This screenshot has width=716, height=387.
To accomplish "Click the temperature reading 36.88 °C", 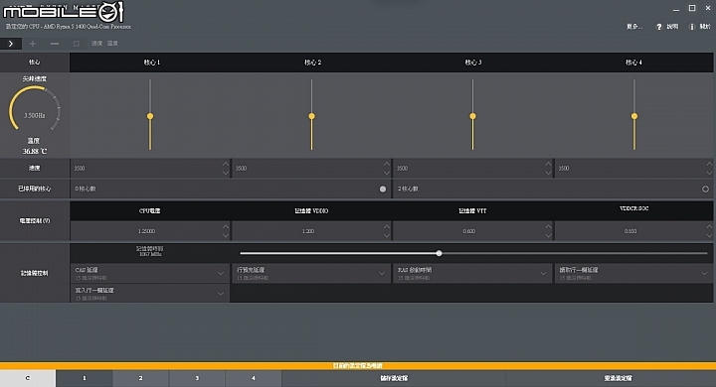I will 34,152.
